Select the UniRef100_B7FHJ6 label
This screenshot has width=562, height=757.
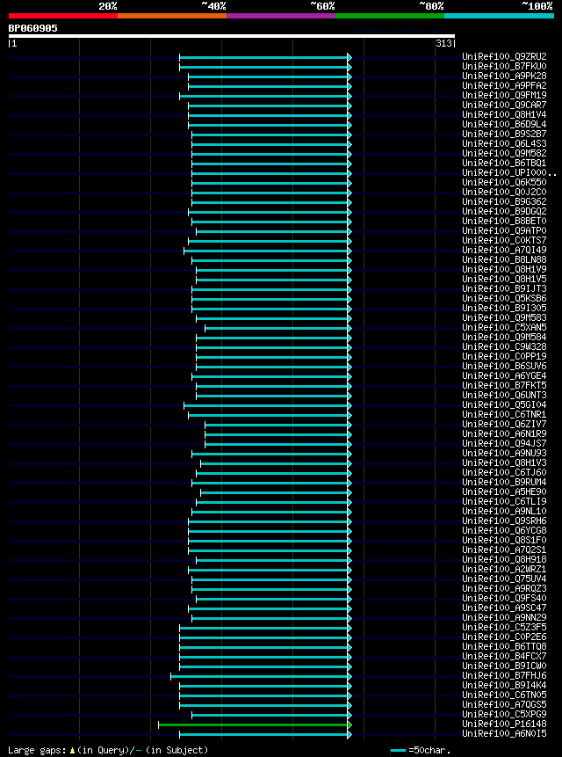504,675
